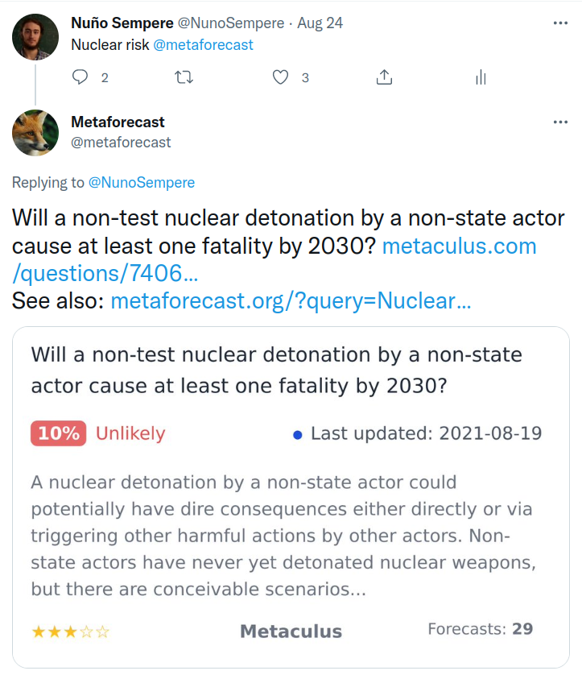
Task: Click the three-star rating on the card
Action: 70,632
